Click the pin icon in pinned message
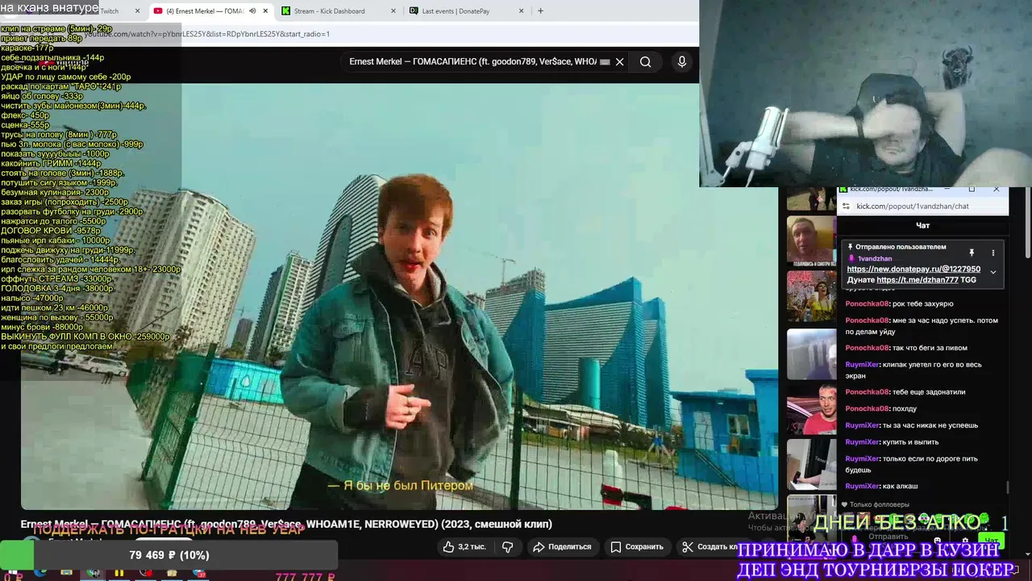This screenshot has height=581, width=1032. (x=972, y=253)
